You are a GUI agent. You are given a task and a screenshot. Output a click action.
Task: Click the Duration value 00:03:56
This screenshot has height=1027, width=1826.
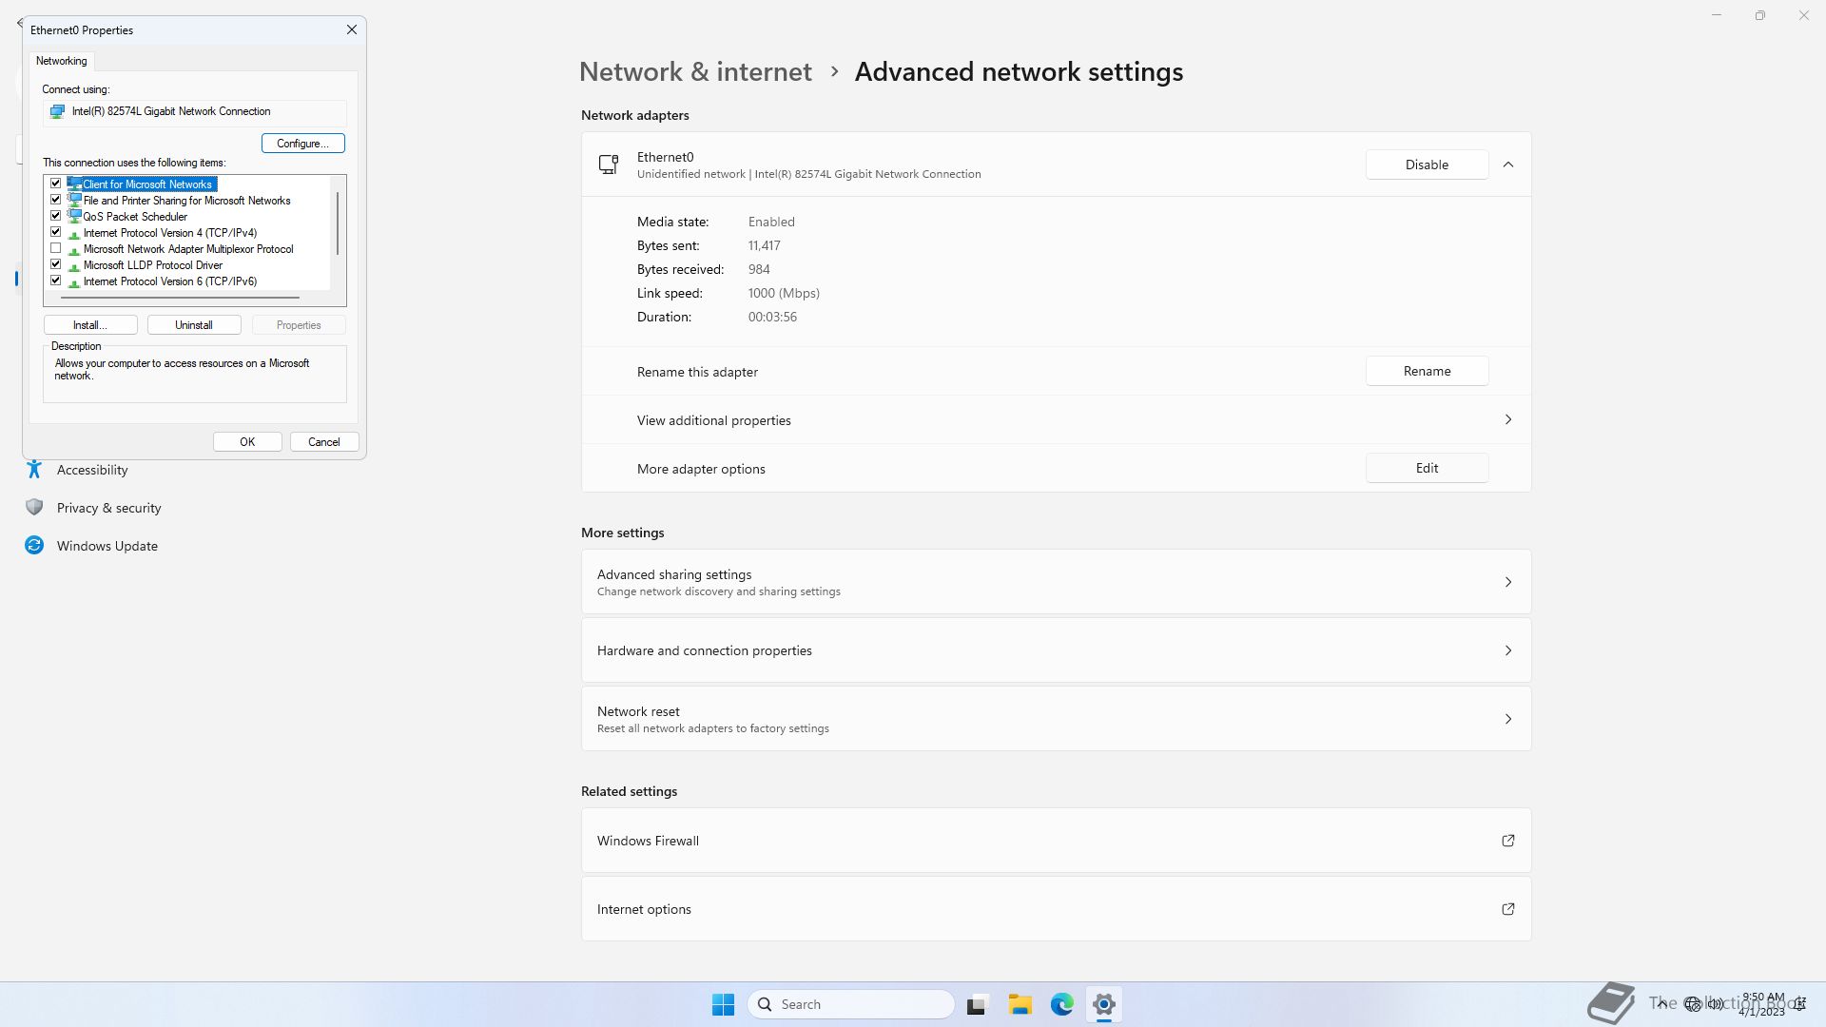click(x=772, y=317)
